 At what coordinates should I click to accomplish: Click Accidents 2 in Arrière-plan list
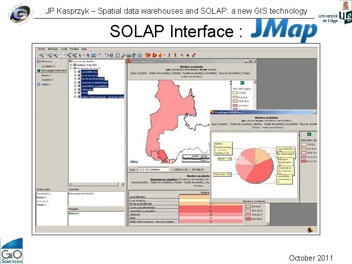click(x=44, y=194)
